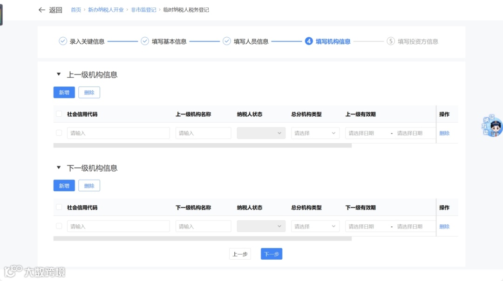This screenshot has width=503, height=281.
Task: Click the 下一级有效期 column header
Action: [360, 207]
